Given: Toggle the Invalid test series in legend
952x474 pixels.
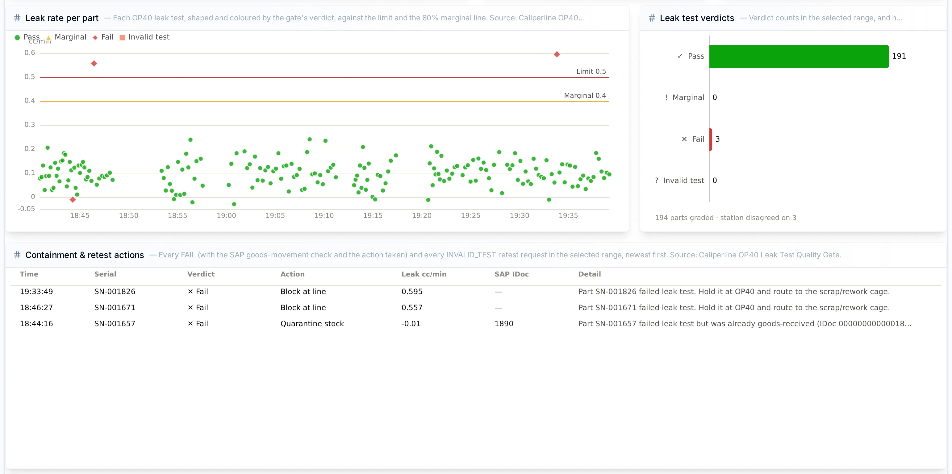Looking at the screenshot, I should (x=144, y=37).
